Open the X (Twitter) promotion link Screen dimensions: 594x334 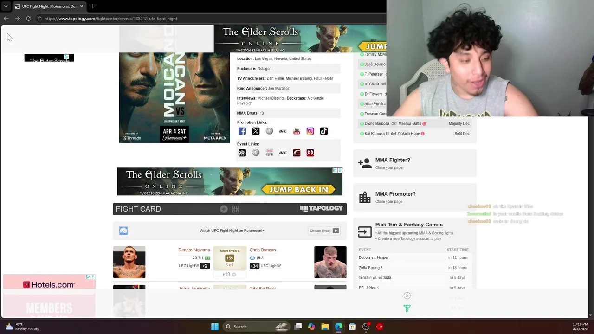click(256, 131)
